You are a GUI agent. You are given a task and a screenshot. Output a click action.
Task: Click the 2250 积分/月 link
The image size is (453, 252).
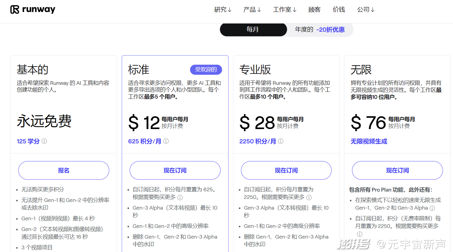coord(257,141)
